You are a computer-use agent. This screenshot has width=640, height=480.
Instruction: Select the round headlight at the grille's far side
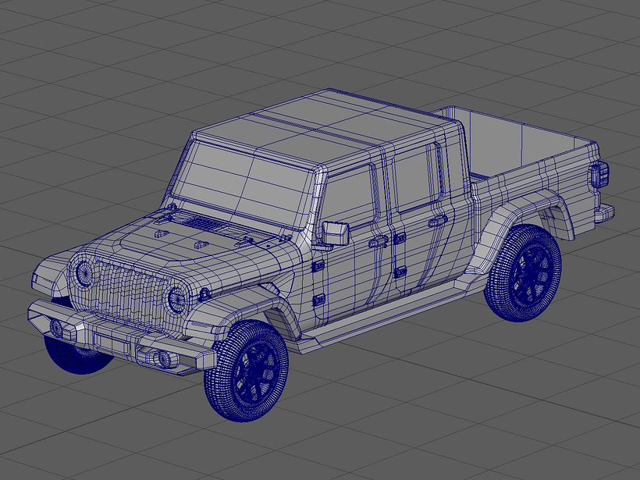coord(84,272)
